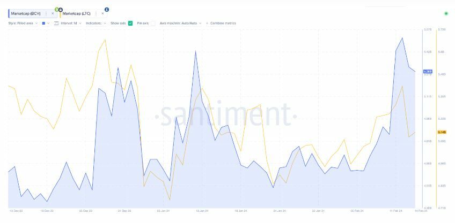455x223 pixels.
Task: Click the blue Litecoin coin badge
Action: click(107, 10)
